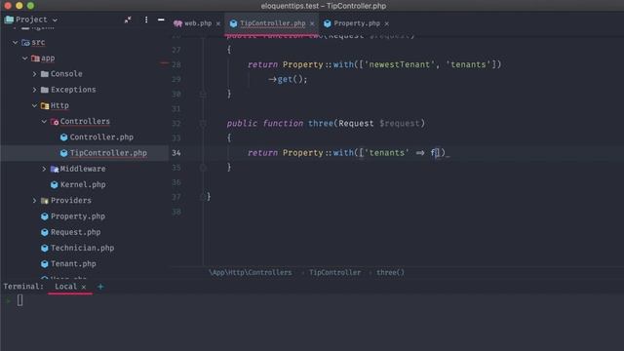
Task: Expand the Providers folder
Action: [35, 201]
